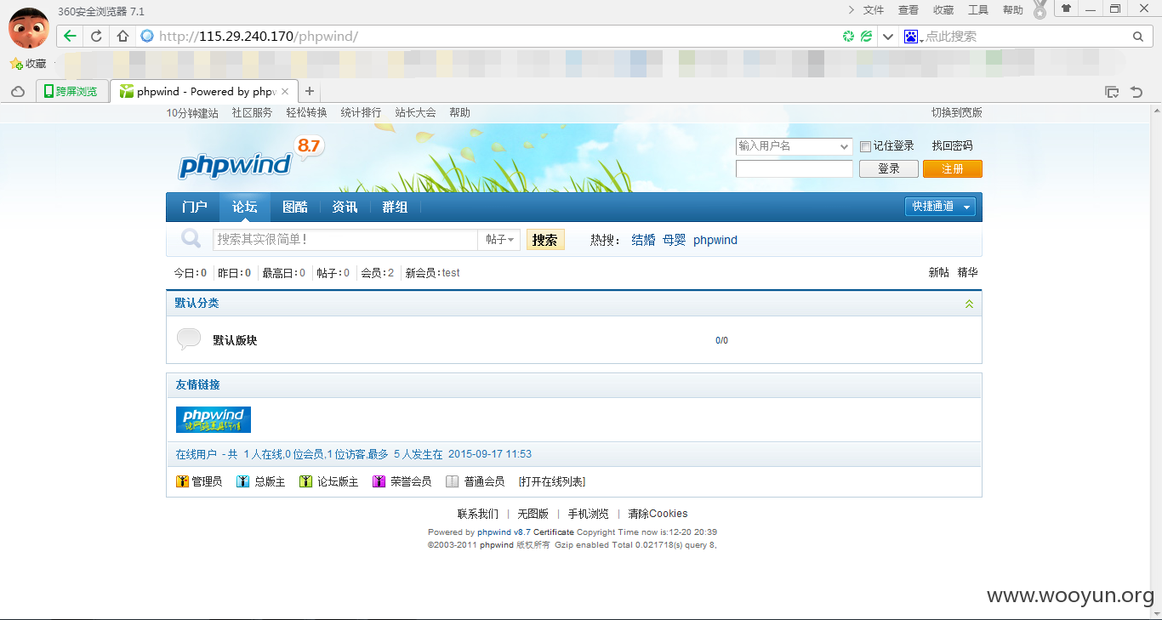Reload the page with the refresh icon

[96, 36]
